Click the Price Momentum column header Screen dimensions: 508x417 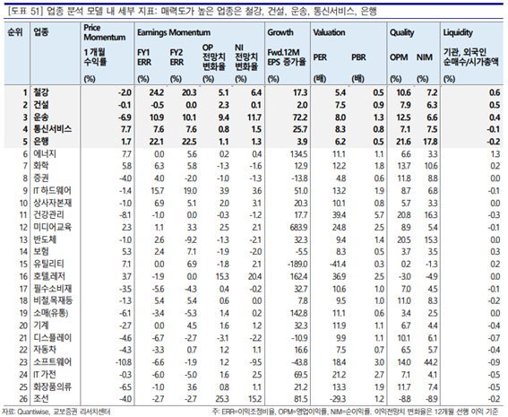(104, 32)
